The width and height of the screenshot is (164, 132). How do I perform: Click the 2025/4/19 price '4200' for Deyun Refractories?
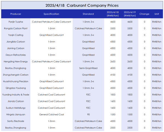tap(130, 55)
